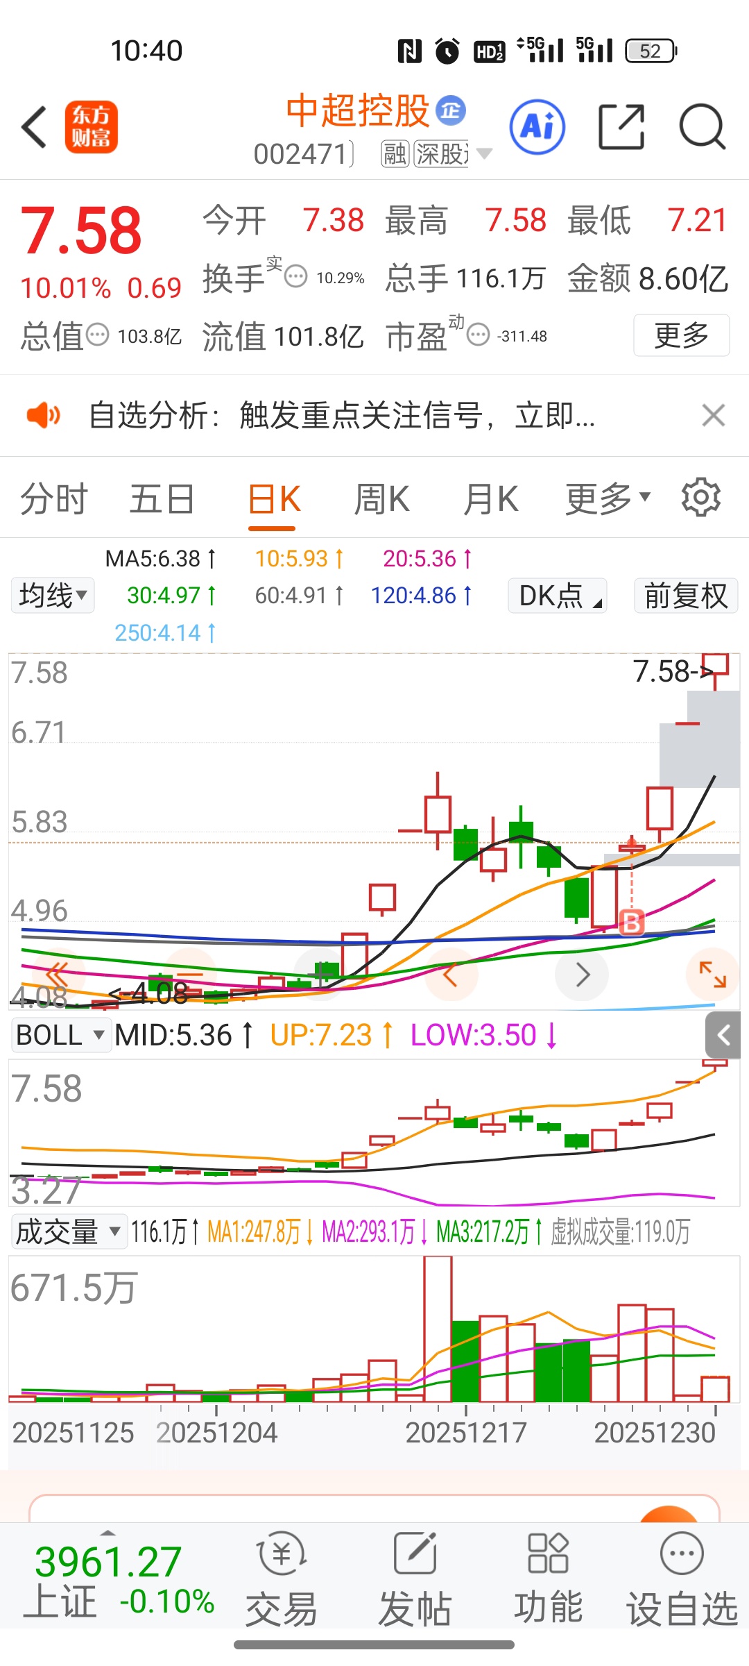This screenshot has height=1666, width=749.
Task: Tap the 虚拟成交量:119.0万 label
Action: click(x=620, y=1231)
